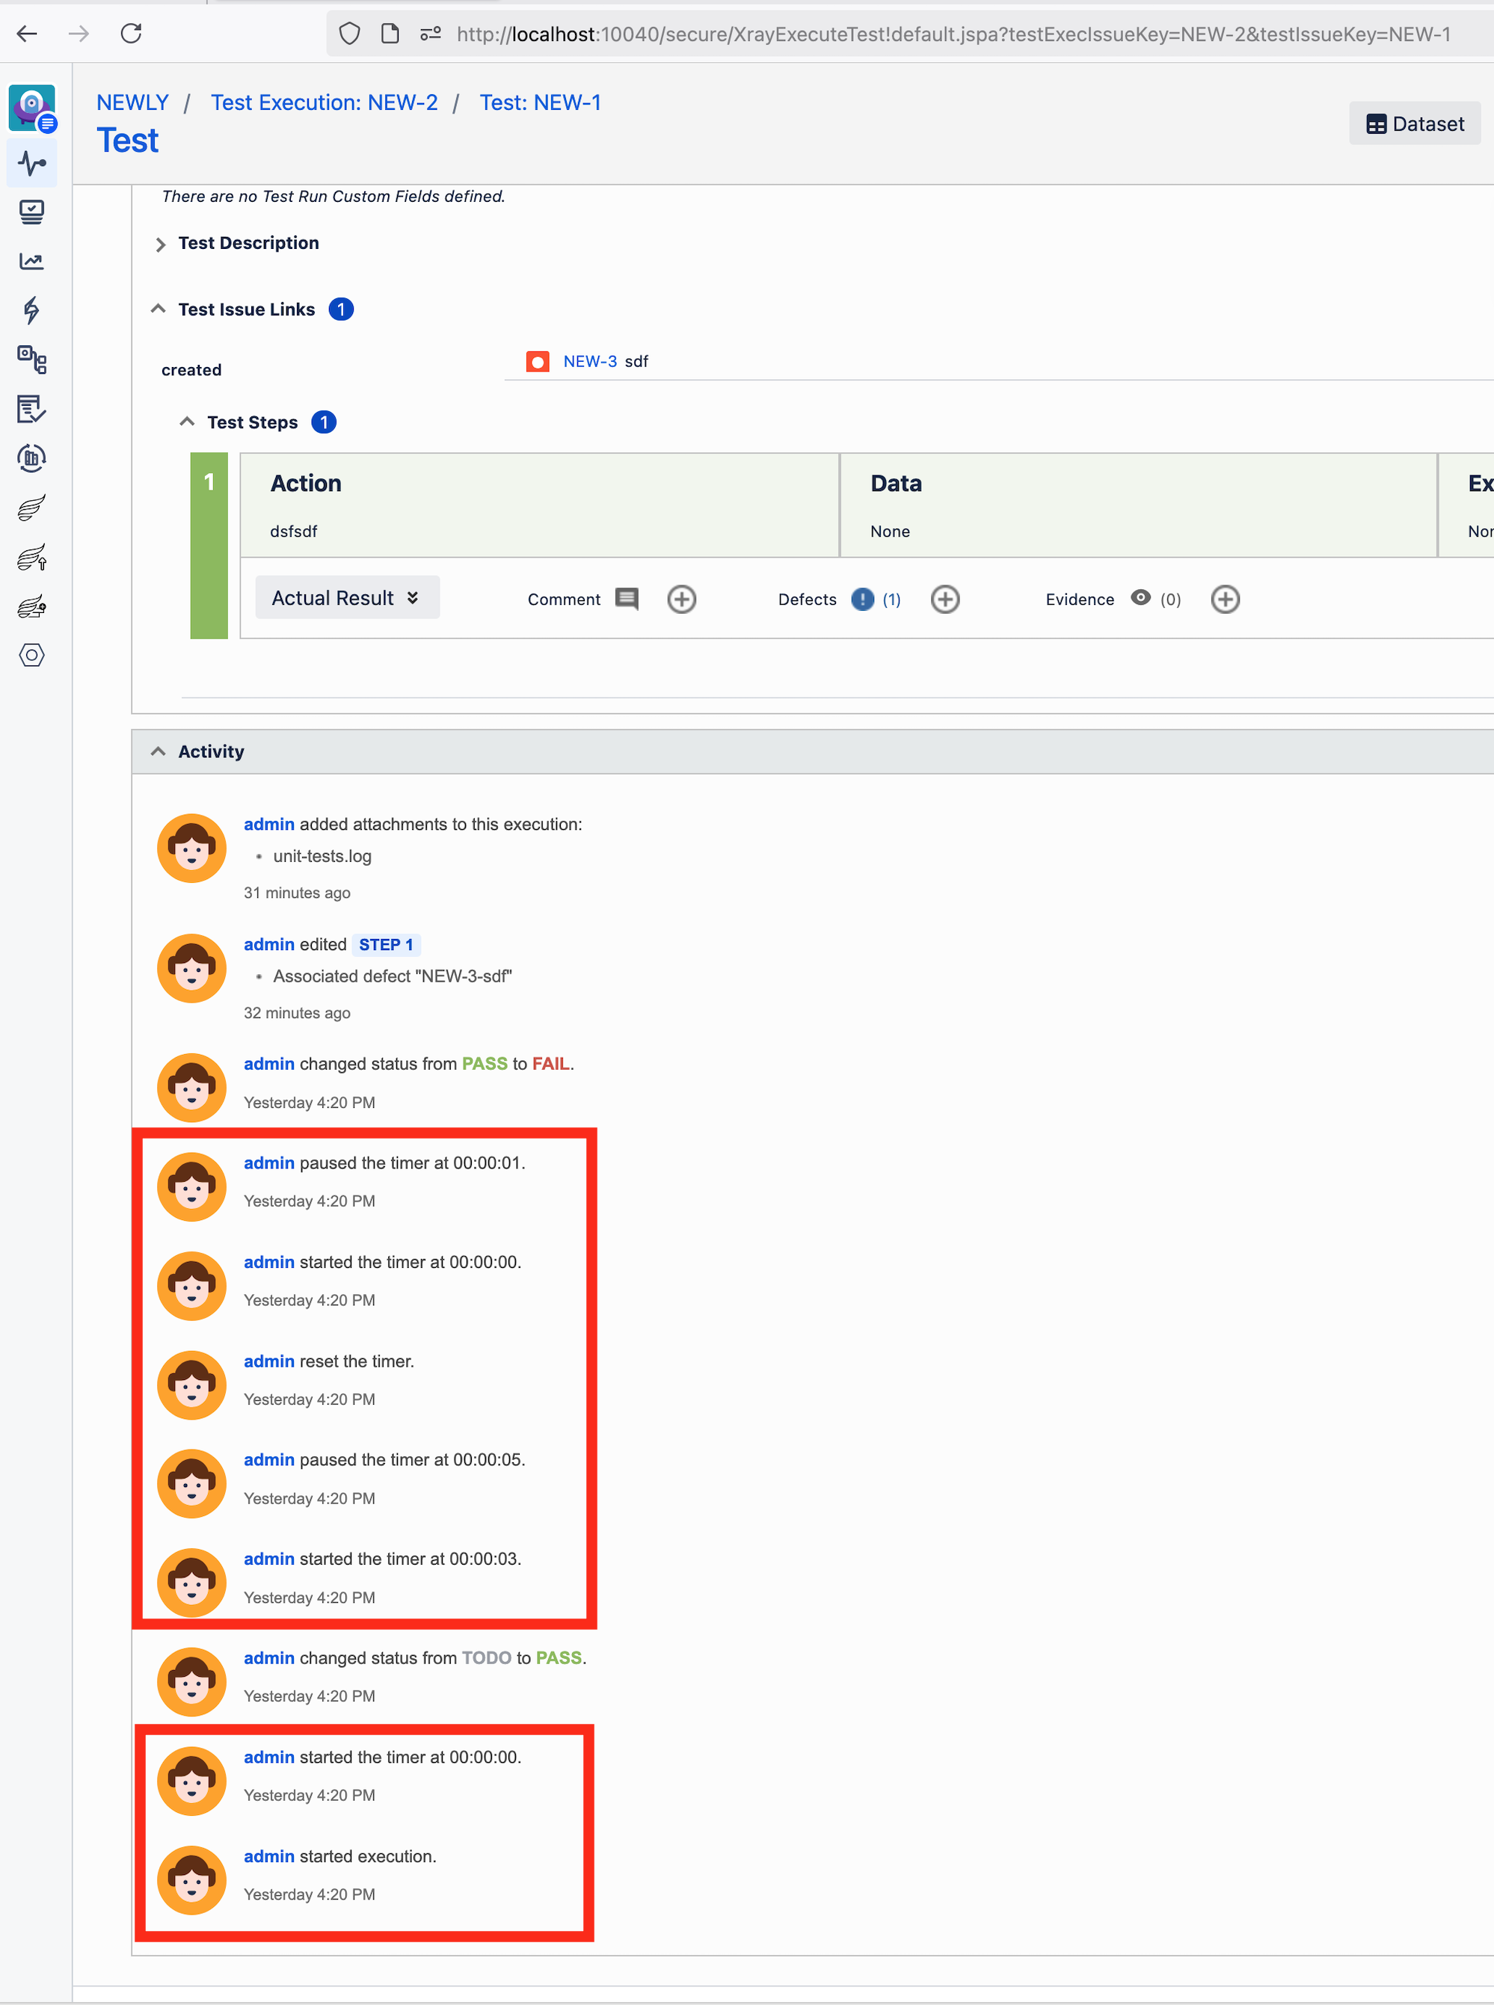Click the hexagon settings sidebar icon
1494x2005 pixels.
tap(31, 656)
